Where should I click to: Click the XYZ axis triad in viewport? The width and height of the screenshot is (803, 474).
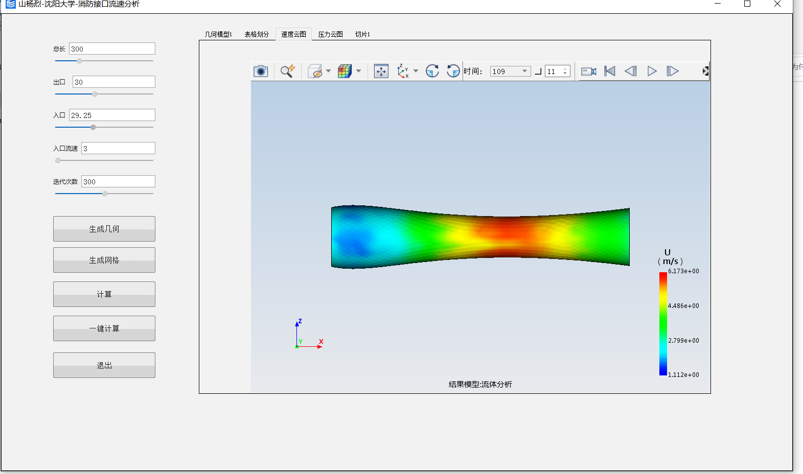pyautogui.click(x=309, y=334)
